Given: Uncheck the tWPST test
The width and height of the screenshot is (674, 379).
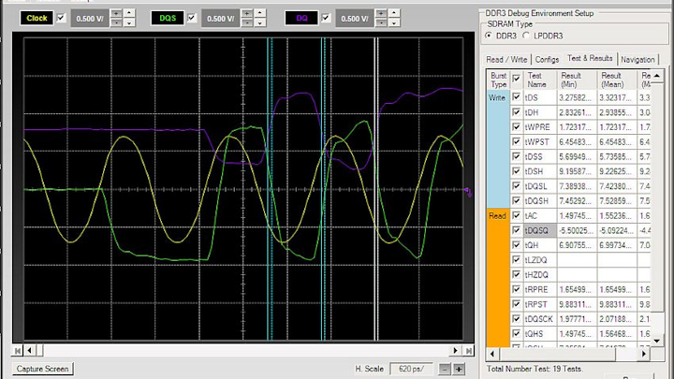Looking at the screenshot, I should (x=516, y=142).
